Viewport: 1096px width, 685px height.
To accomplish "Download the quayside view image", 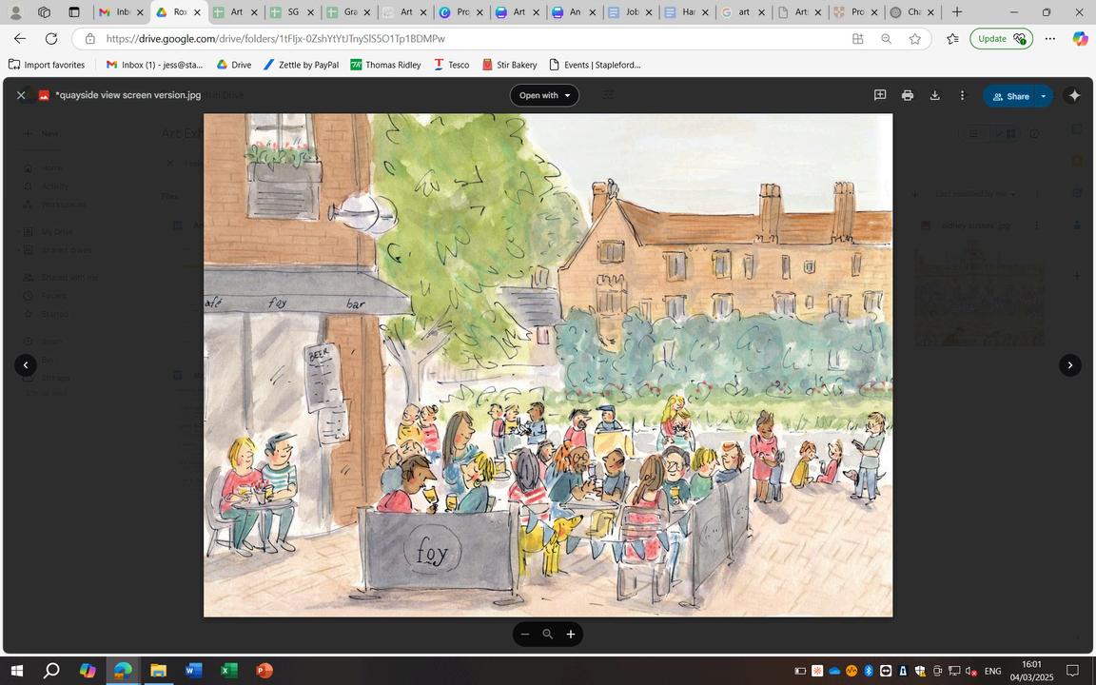I will click(934, 95).
